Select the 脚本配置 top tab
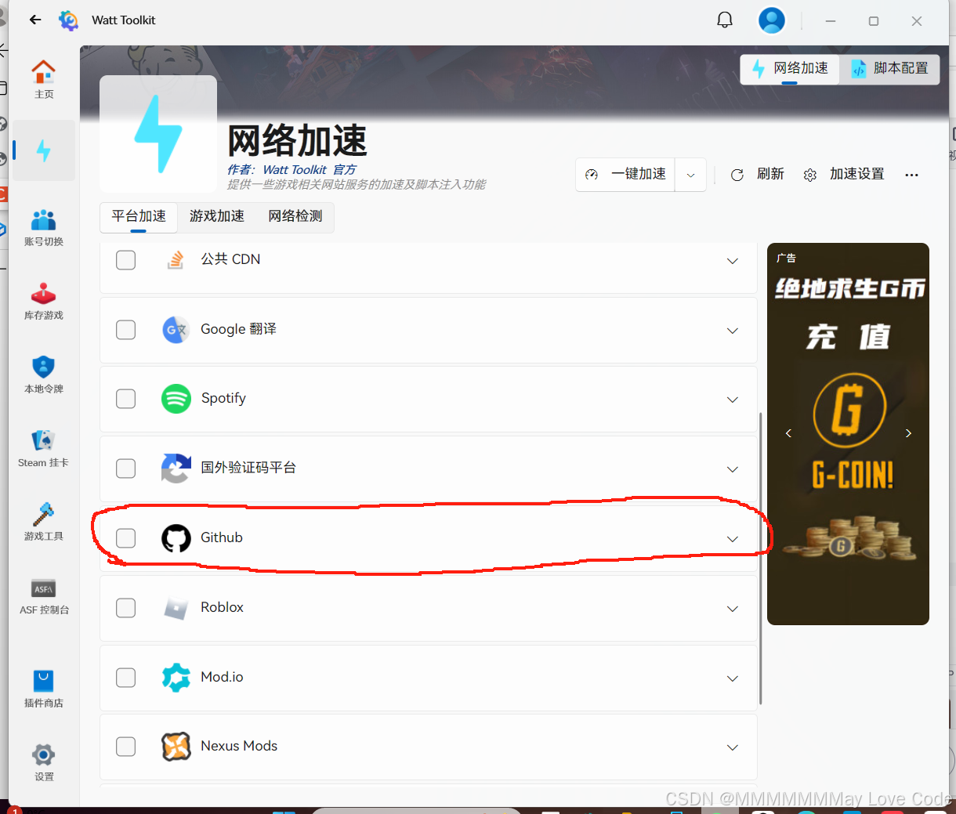The width and height of the screenshot is (956, 814). tap(890, 69)
